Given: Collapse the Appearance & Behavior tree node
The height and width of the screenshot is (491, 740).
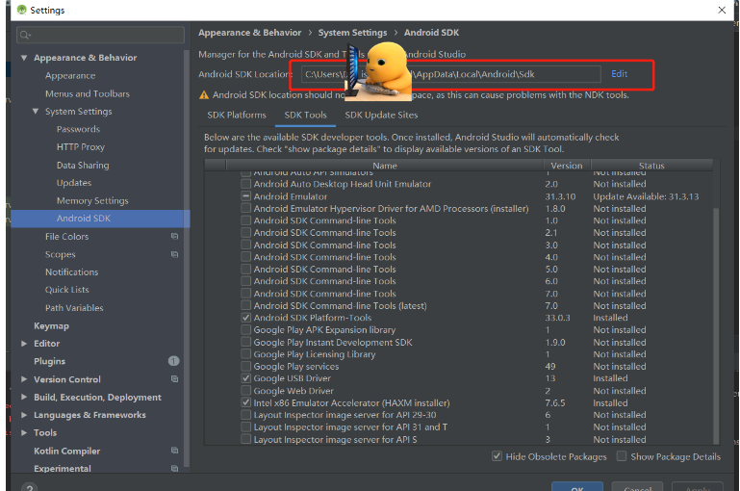Looking at the screenshot, I should (24, 58).
